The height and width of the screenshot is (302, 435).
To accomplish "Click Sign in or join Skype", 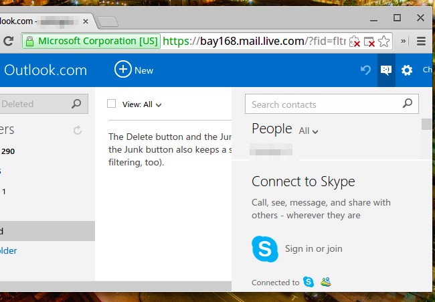I will (x=313, y=248).
